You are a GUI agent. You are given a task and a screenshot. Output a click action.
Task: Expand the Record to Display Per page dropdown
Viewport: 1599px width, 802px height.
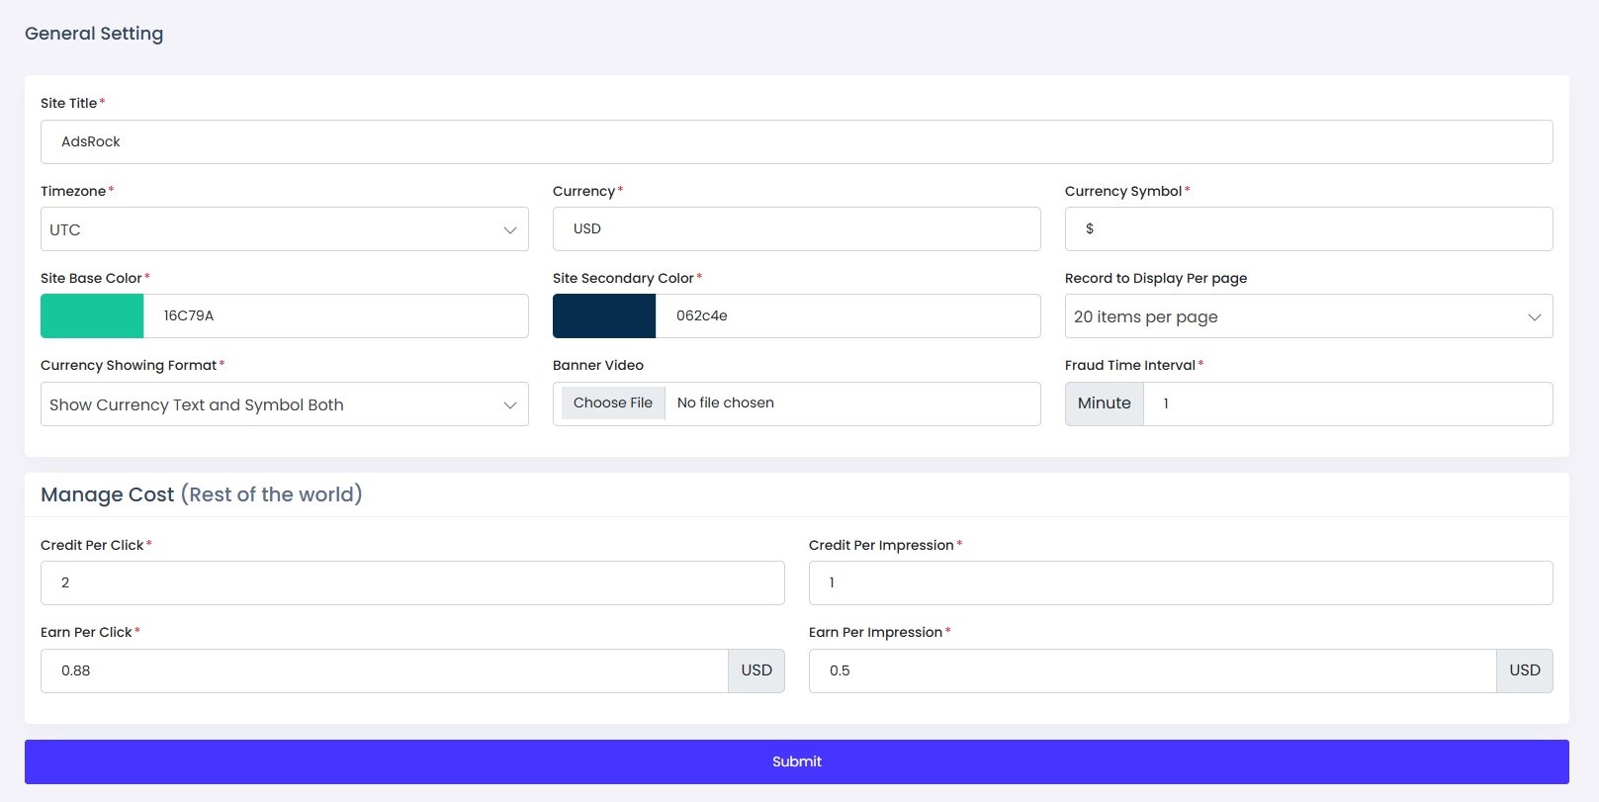1307,316
